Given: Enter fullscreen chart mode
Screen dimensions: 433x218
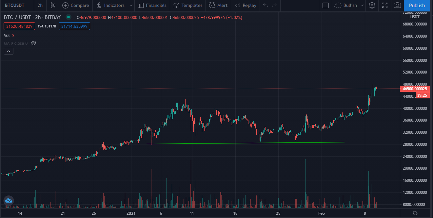Looking at the screenshot, I should 385,5.
